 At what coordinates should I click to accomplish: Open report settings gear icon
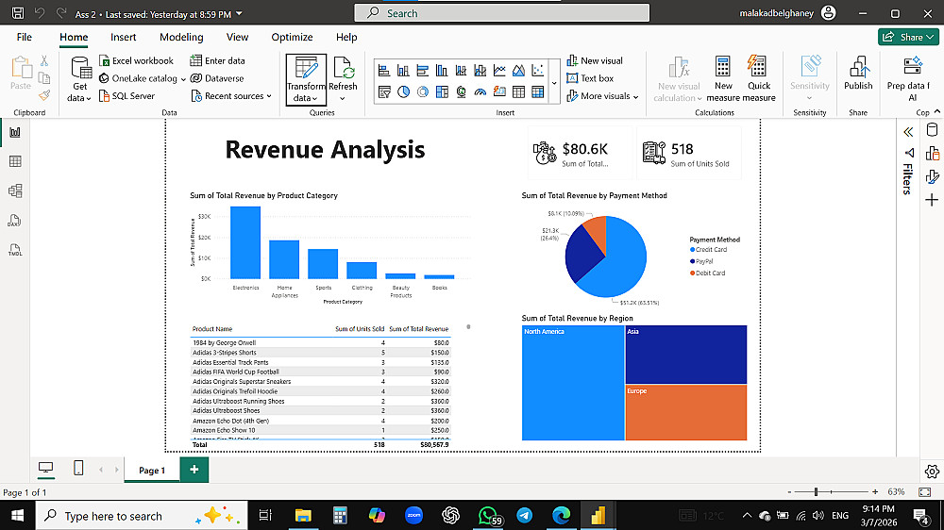click(x=932, y=472)
